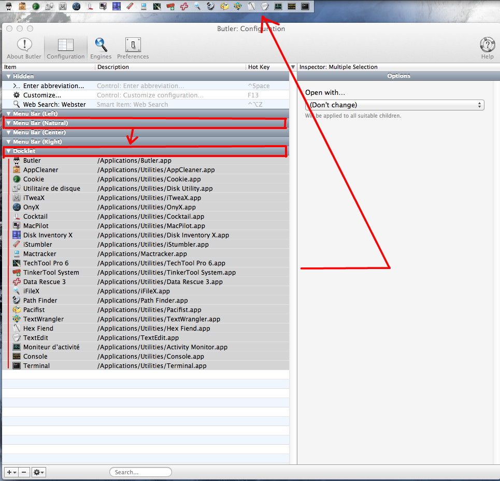This screenshot has width=500, height=481.
Task: Collapse the Docklet group
Action: tap(9, 151)
